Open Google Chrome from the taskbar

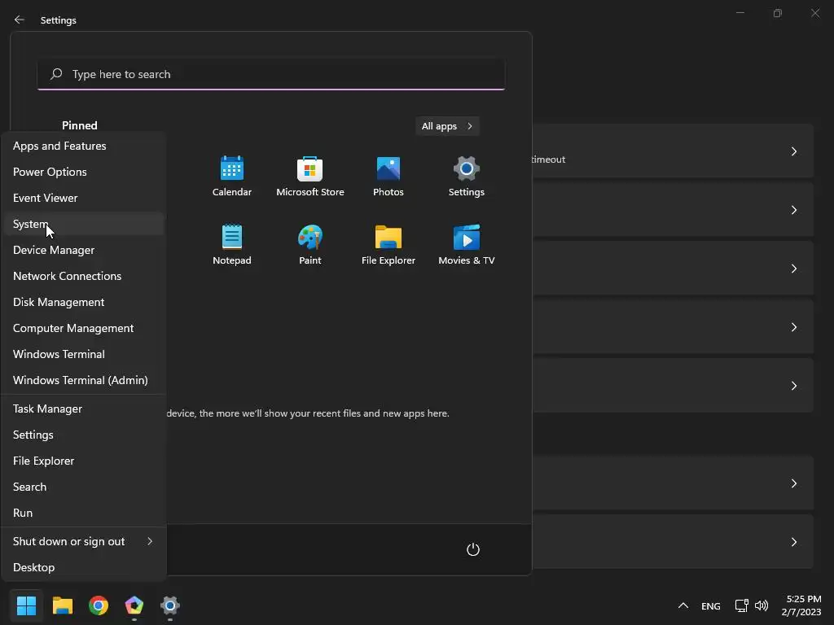(99, 605)
